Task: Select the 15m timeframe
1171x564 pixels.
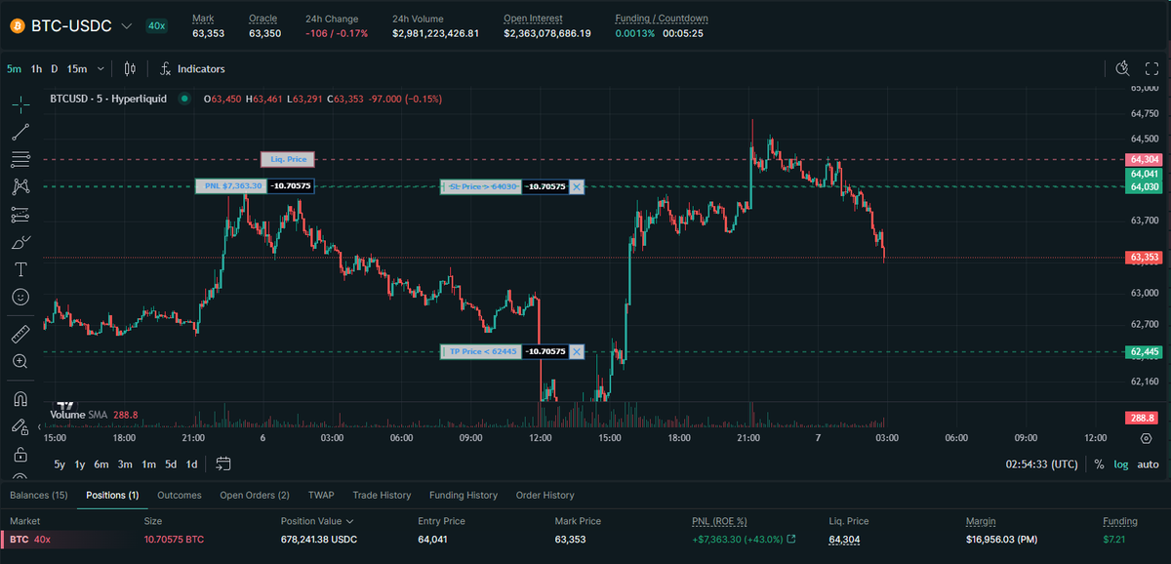Action: 76,68
